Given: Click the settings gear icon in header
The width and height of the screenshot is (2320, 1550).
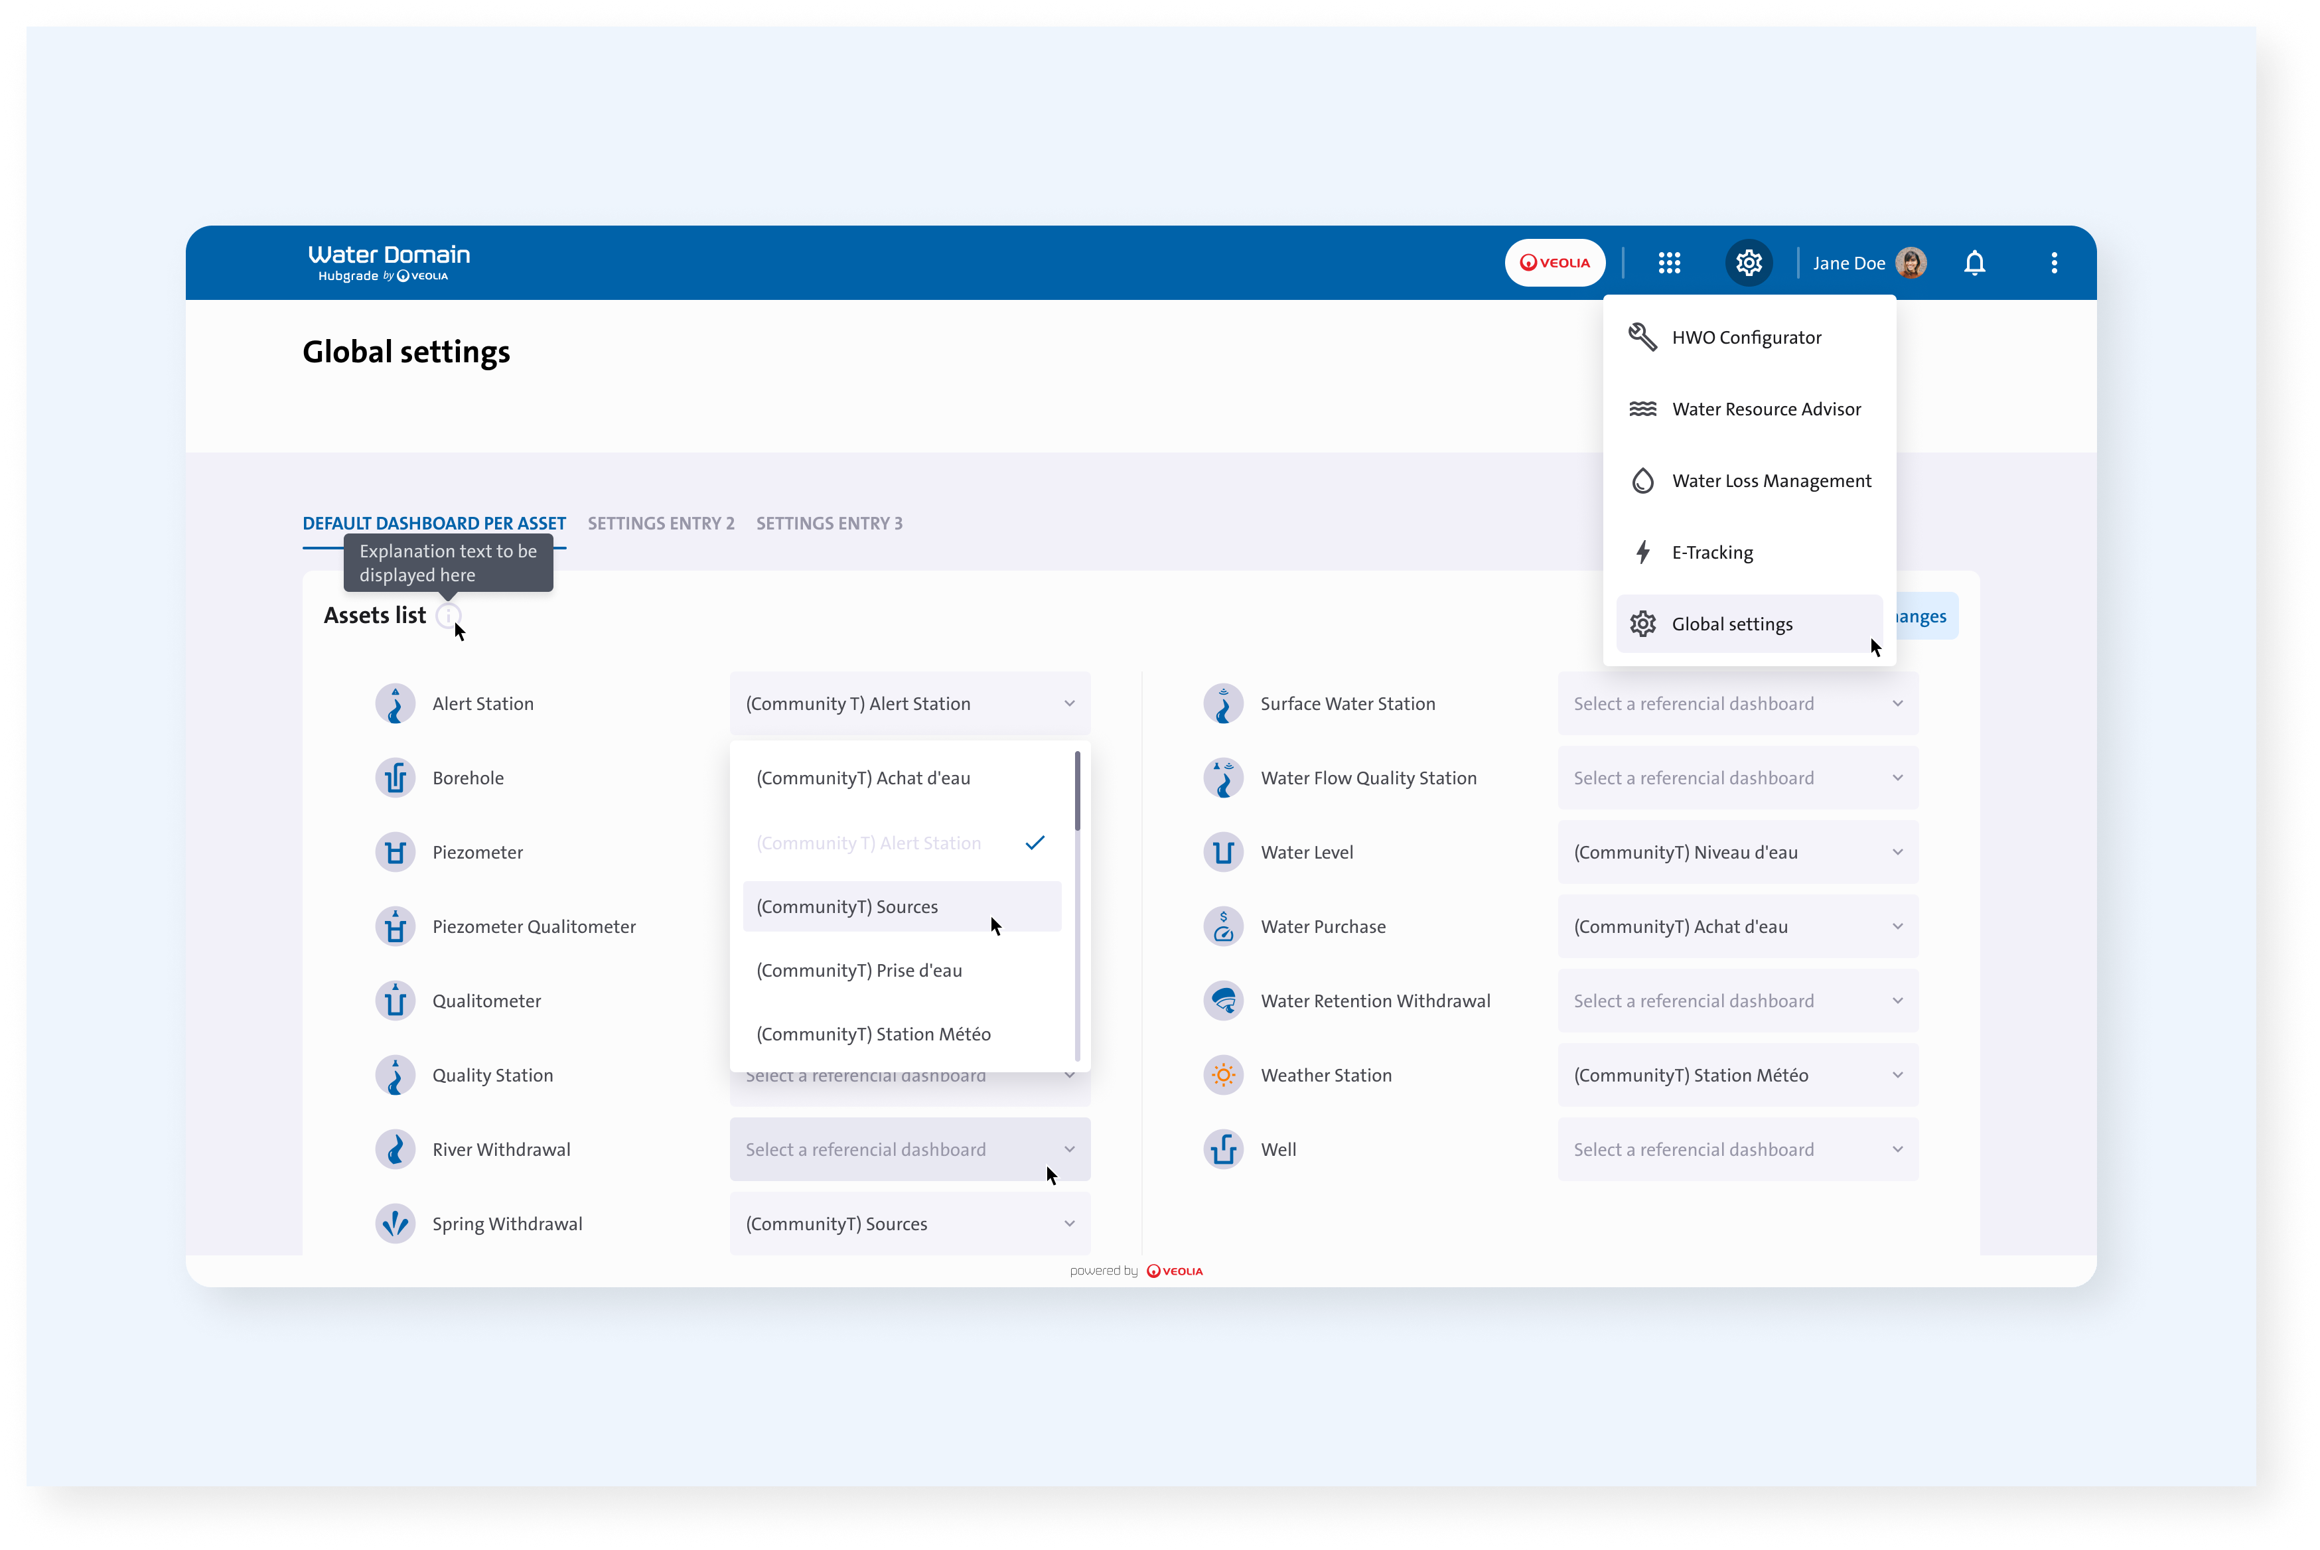Looking at the screenshot, I should pyautogui.click(x=1749, y=263).
